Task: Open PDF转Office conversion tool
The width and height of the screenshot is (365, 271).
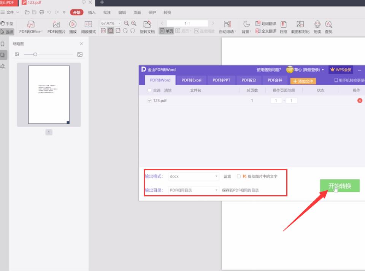Action: 31,27
